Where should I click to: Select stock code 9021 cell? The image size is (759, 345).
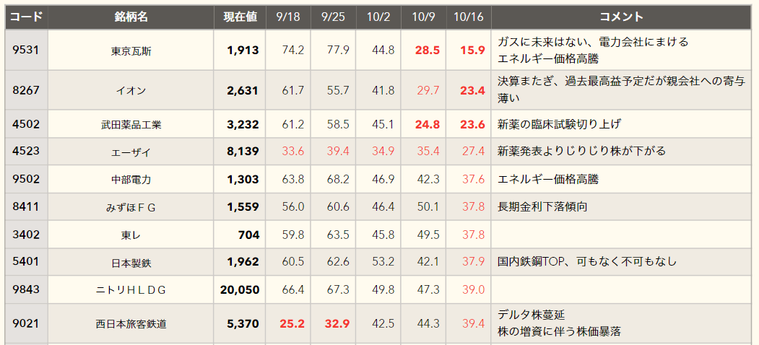27,324
